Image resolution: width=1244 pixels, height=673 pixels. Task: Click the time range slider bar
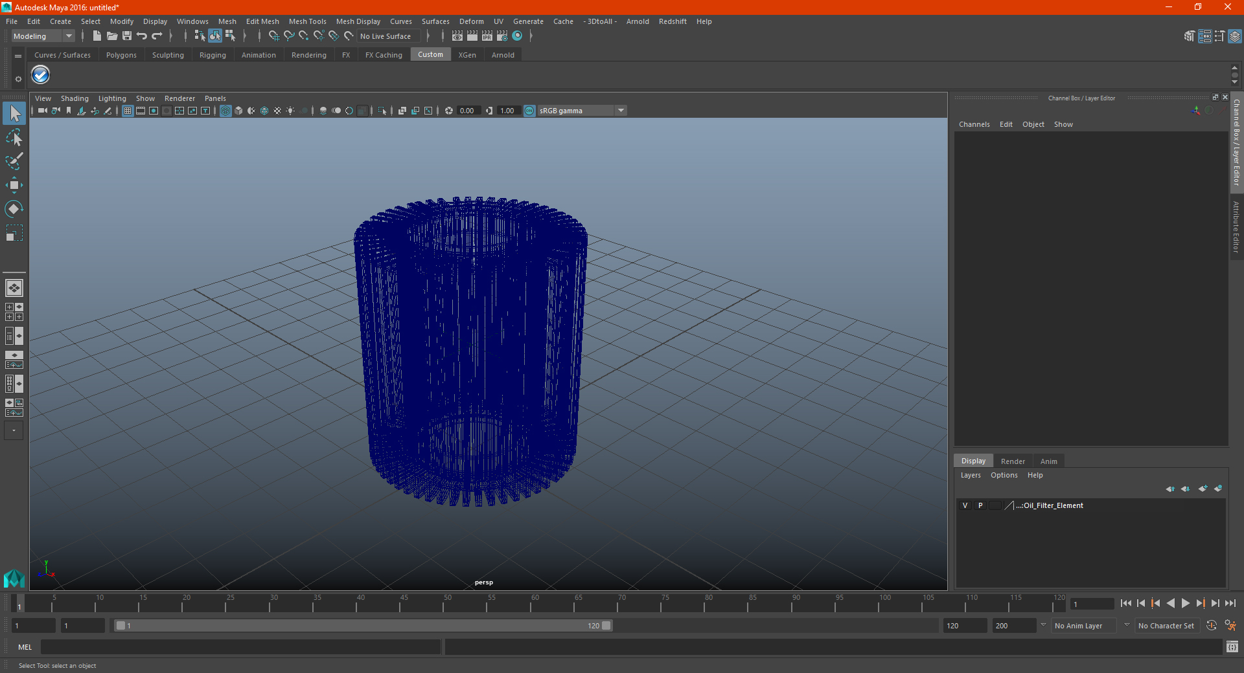[x=363, y=626]
